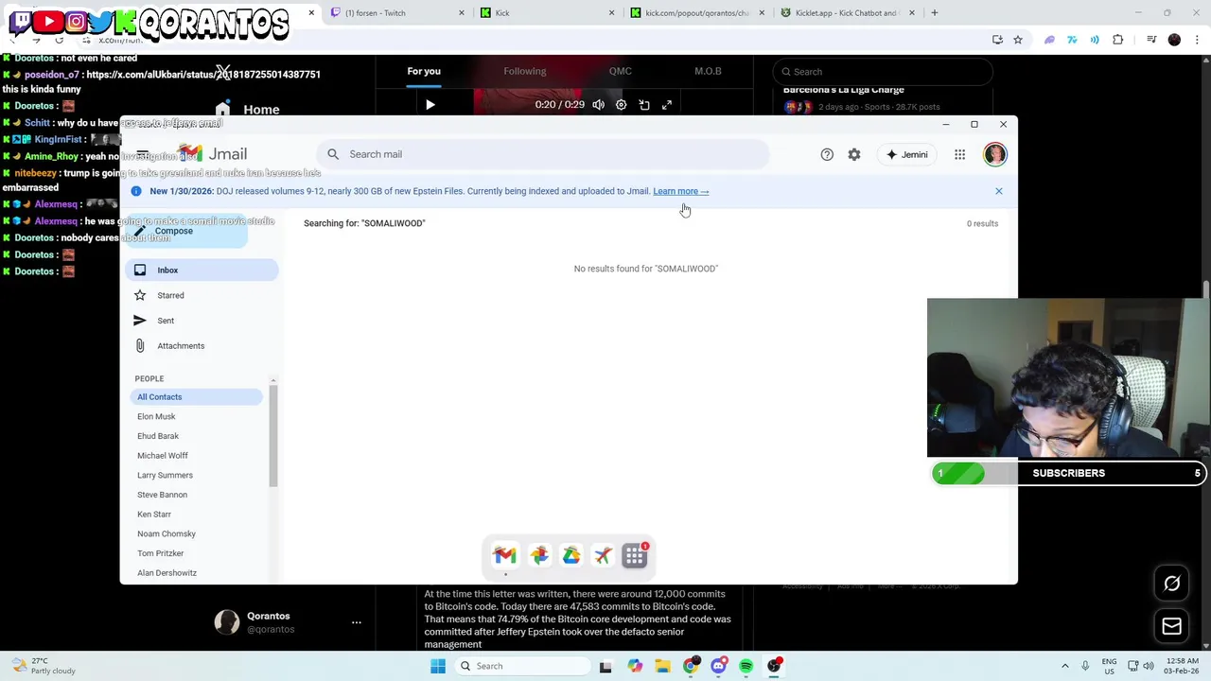Play the video in X window

tap(430, 105)
